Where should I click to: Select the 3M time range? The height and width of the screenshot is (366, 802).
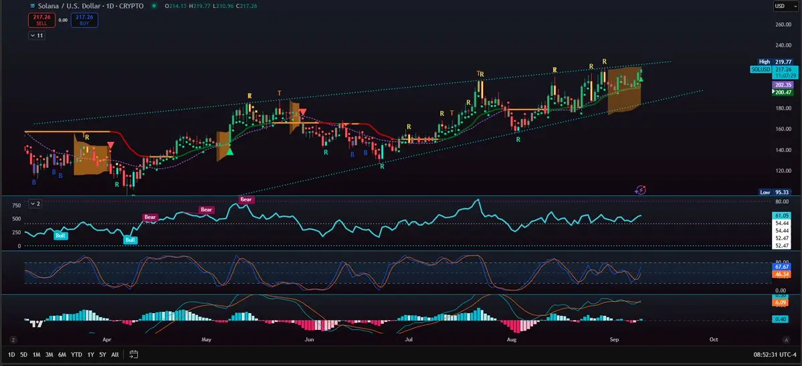[49, 354]
